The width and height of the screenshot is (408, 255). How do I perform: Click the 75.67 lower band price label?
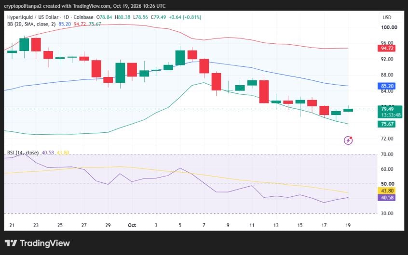[x=387, y=124]
